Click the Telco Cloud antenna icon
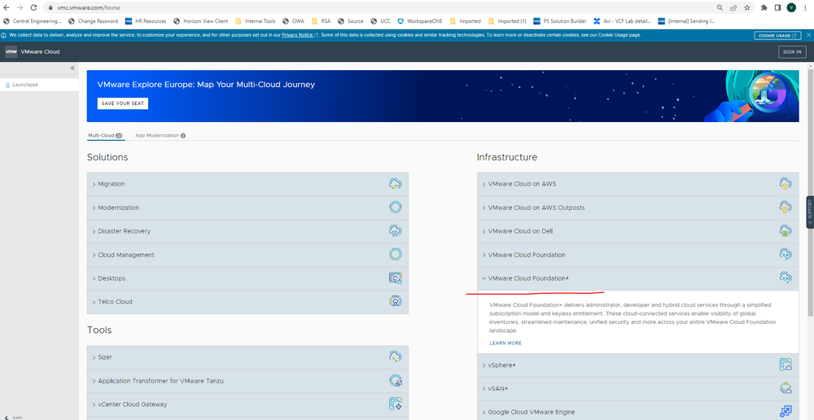This screenshot has width=814, height=420. (x=396, y=302)
